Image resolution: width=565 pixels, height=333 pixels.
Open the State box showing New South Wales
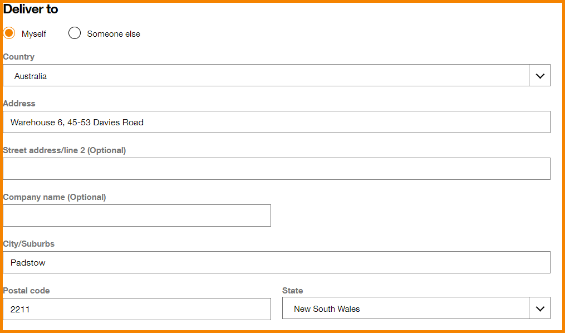pyautogui.click(x=405, y=308)
